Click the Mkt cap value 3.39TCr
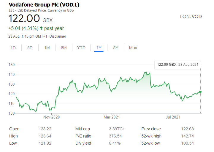The width and height of the screenshot is (214, 152). click(116, 129)
